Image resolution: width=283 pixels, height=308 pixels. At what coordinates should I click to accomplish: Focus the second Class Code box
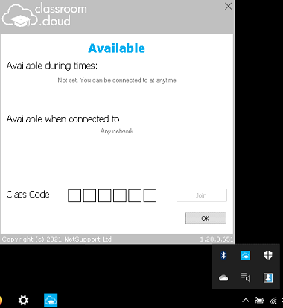89,195
